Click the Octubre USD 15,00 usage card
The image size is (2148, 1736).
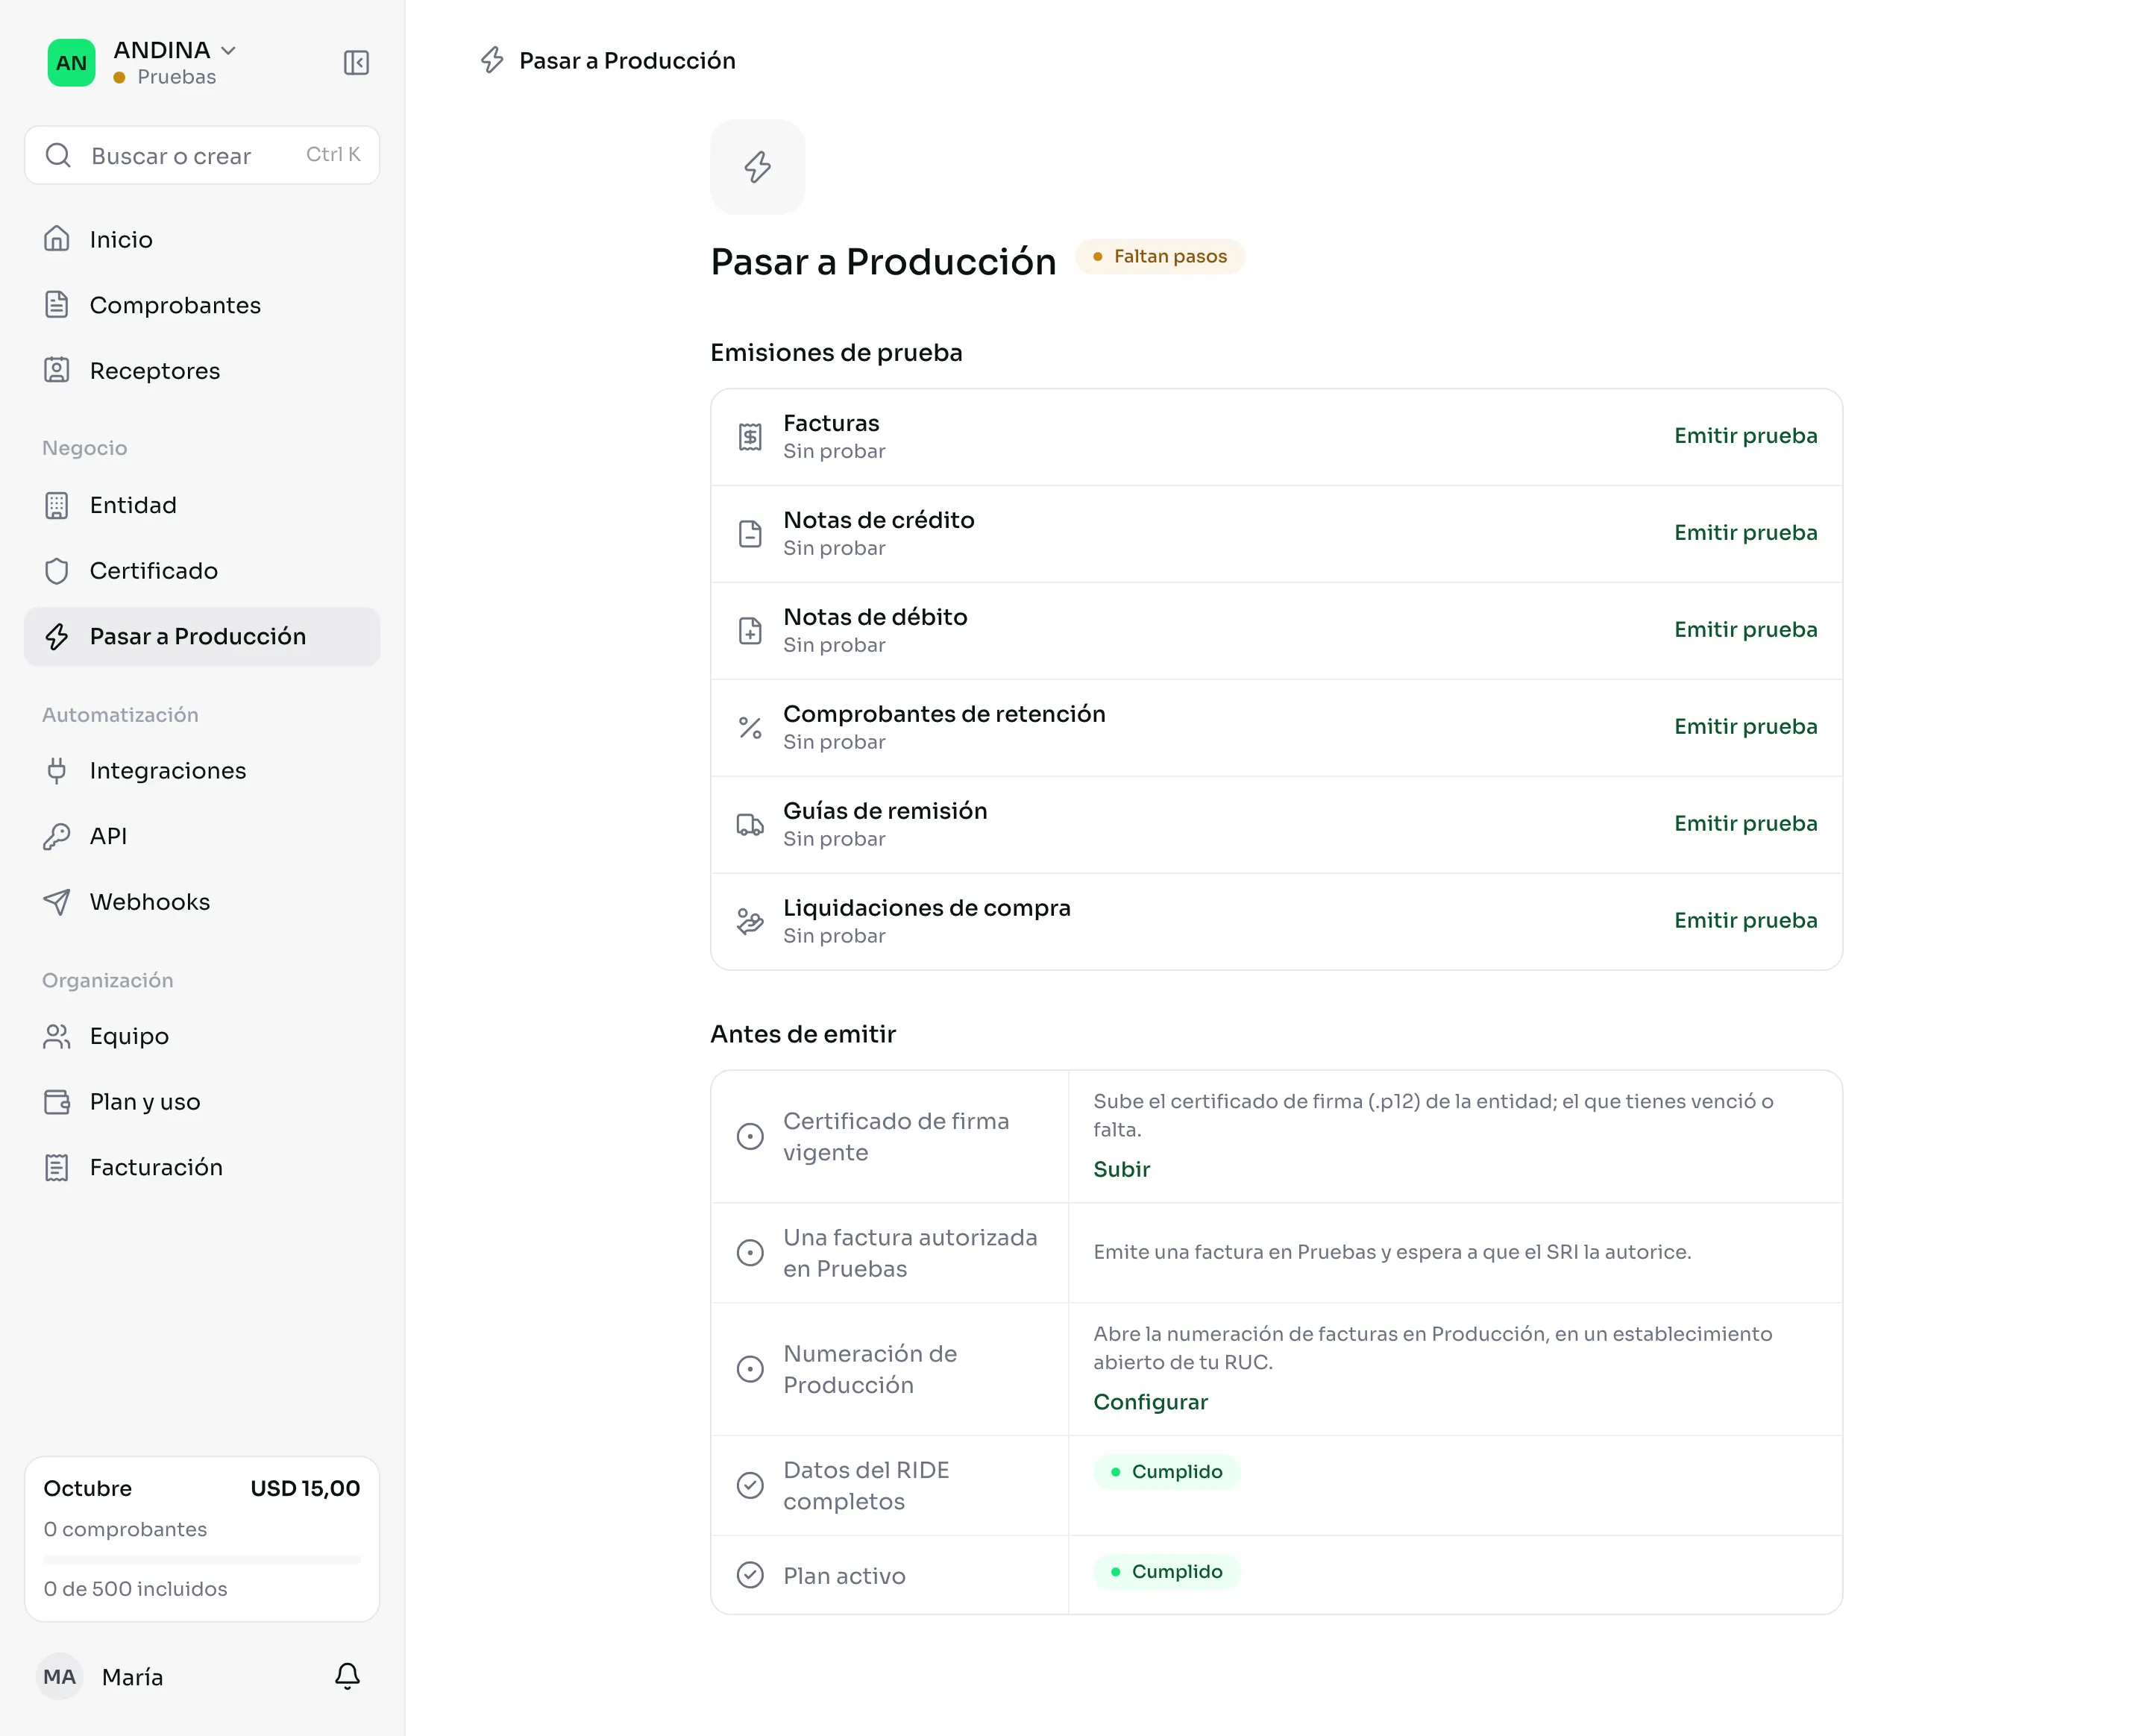point(202,1539)
